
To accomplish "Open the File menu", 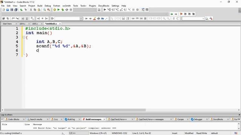I will [x=3, y=6].
